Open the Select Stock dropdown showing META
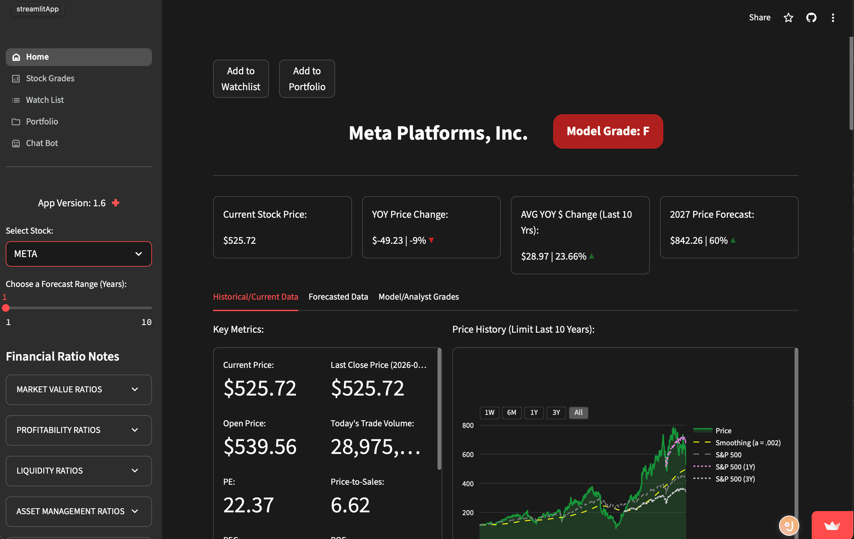Image resolution: width=854 pixels, height=539 pixels. 79,254
